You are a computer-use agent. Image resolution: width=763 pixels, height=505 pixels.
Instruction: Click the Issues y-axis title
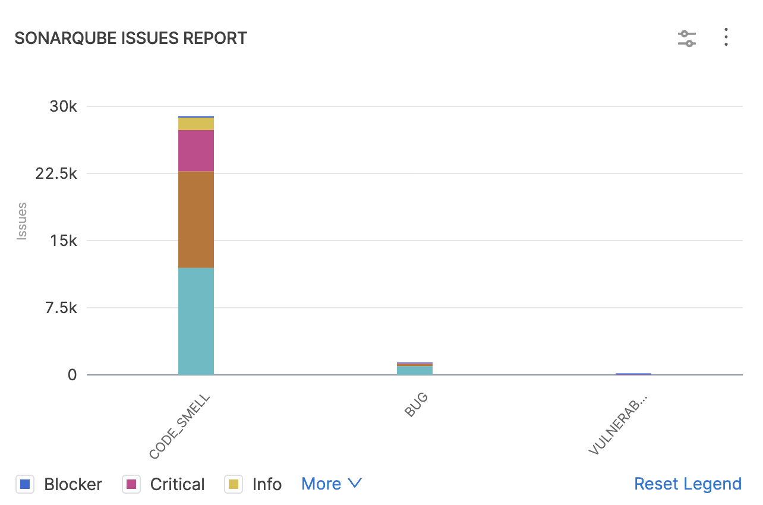(22, 221)
